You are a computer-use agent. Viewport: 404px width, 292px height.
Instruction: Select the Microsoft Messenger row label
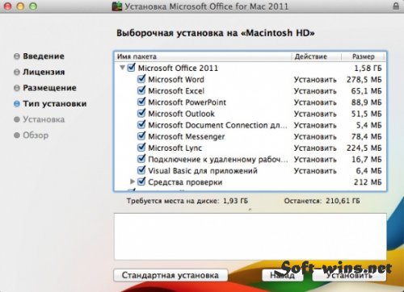click(x=187, y=136)
